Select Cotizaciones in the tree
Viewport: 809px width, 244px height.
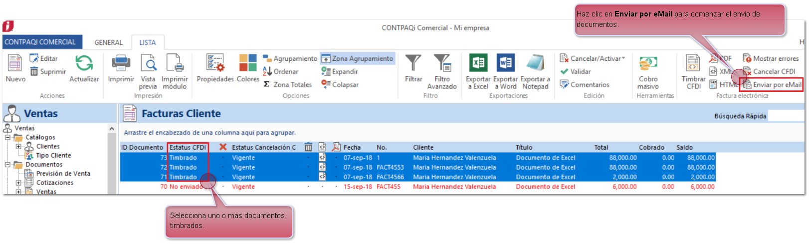(x=54, y=183)
